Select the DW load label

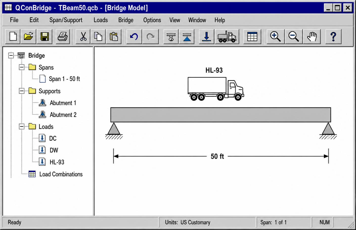pyautogui.click(x=54, y=150)
